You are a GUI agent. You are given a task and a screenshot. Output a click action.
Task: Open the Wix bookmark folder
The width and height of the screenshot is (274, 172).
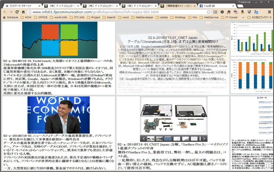193,17
